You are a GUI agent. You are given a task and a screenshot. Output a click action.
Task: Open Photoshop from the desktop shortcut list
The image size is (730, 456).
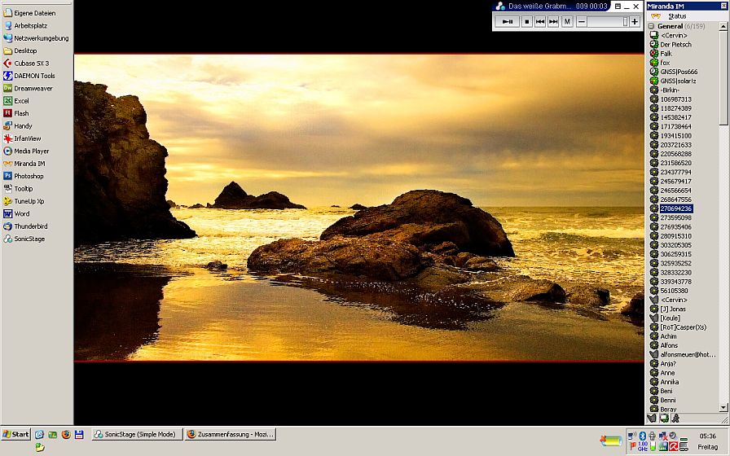[x=29, y=176]
